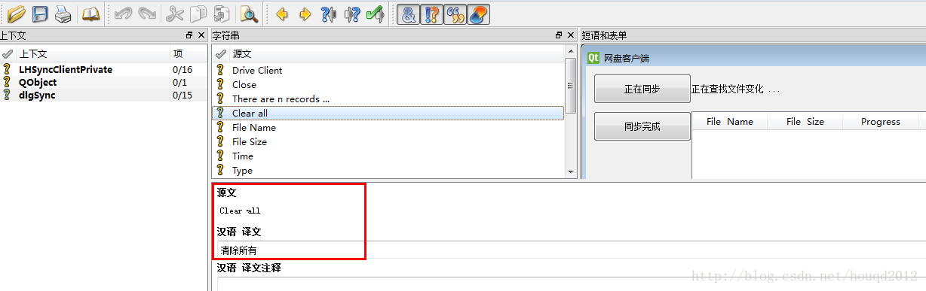
Task: Go to the previous item with the left arrow
Action: 283,14
